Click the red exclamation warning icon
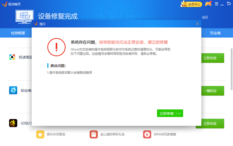 tap(57, 46)
